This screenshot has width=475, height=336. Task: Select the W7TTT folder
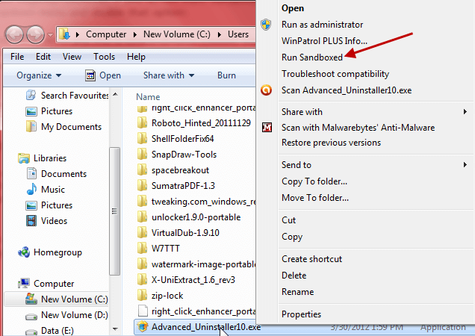click(x=165, y=249)
